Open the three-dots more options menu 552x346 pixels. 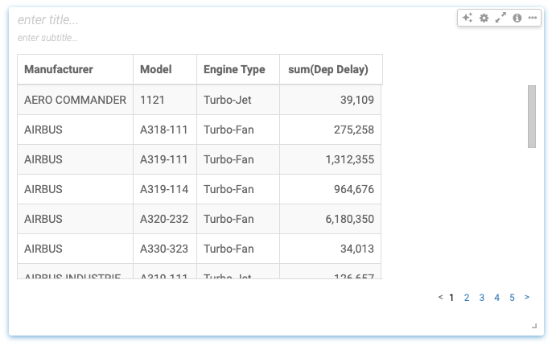point(533,18)
